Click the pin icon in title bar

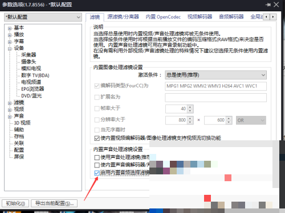[268, 5]
